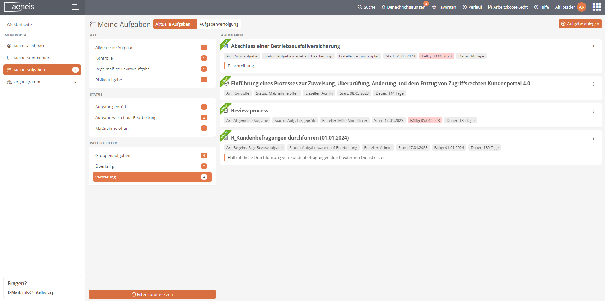Screen dimensions: 605x301
Task: Click the aeneis logo
Action: (19, 7)
